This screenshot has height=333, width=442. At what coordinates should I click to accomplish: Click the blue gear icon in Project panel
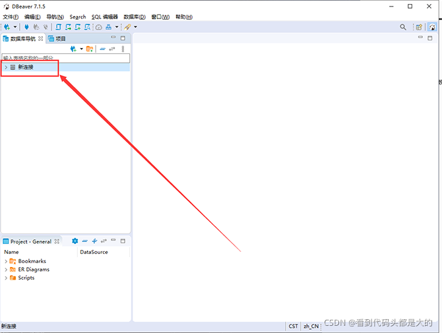[x=75, y=241]
